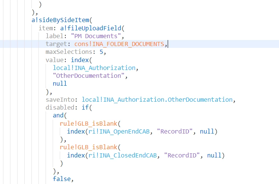The height and width of the screenshot is (184, 279).
Task: Click null at end of ClosedEndCAB line
Action: pyautogui.click(x=214, y=155)
